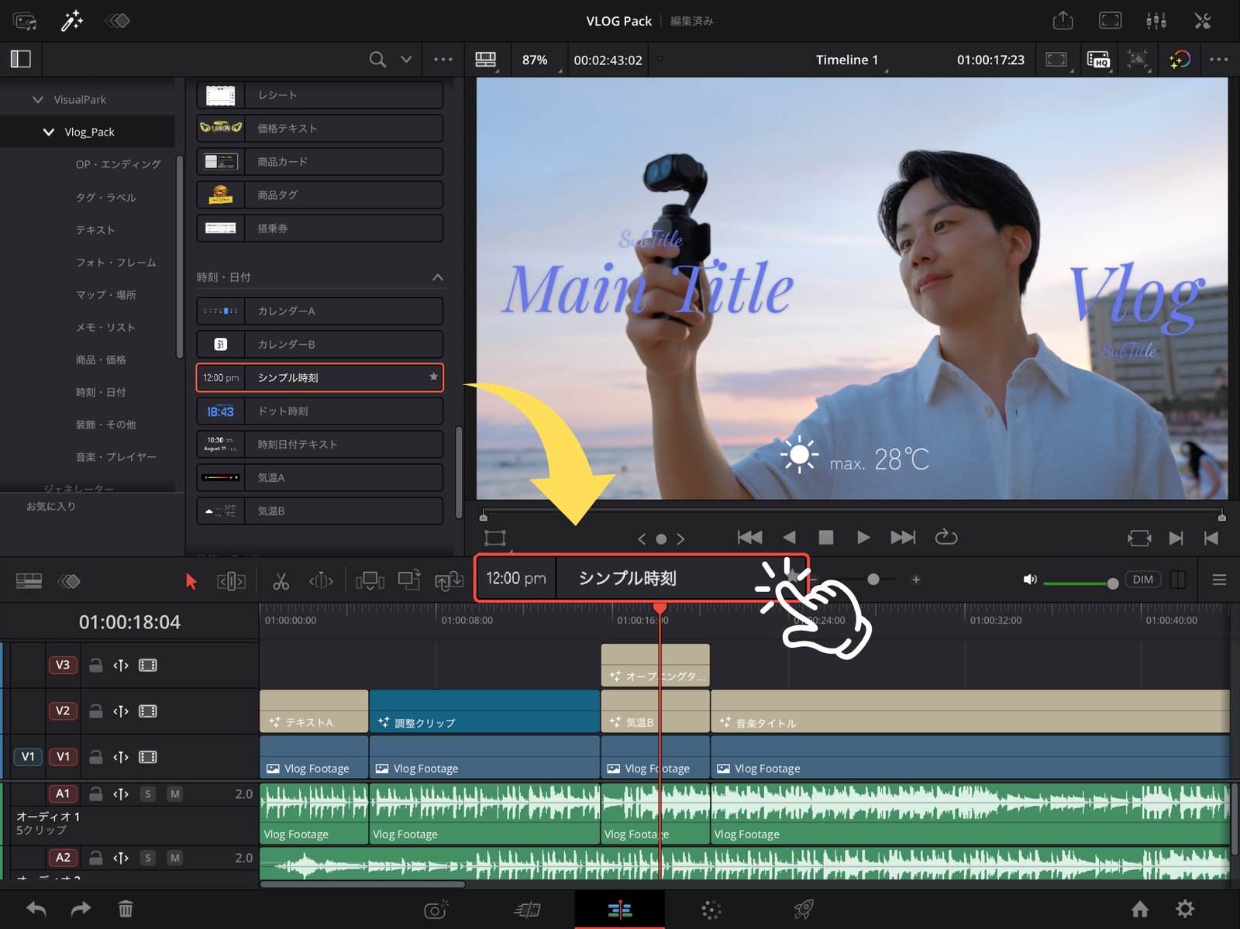This screenshot has height=929, width=1240.
Task: Switch to the Edit page tab
Action: click(x=619, y=910)
